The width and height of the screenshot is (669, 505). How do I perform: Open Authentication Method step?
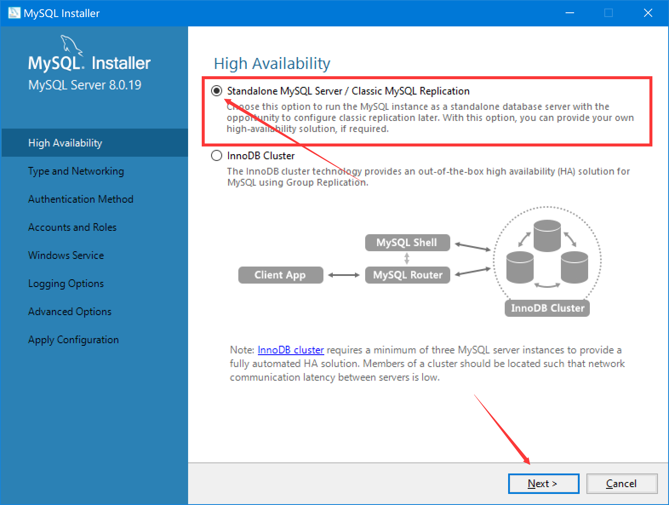pyautogui.click(x=80, y=199)
